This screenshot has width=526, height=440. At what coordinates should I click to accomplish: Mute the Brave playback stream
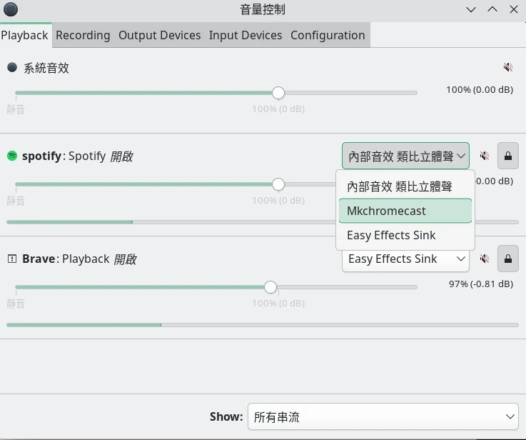(485, 259)
